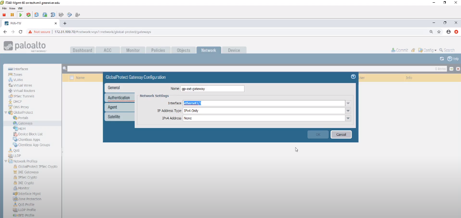The width and height of the screenshot is (461, 218).
Task: Open Zones in the sidebar
Action: [x=17, y=74]
